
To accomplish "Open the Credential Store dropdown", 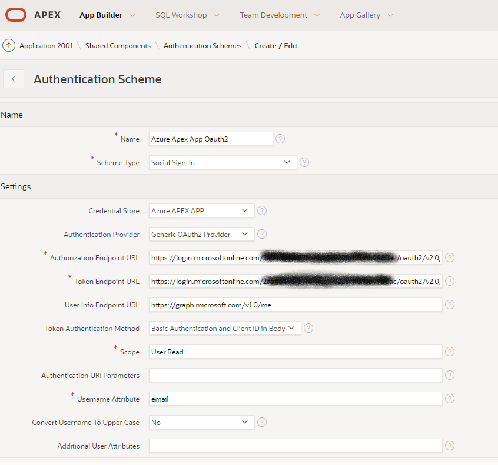I will coord(201,210).
